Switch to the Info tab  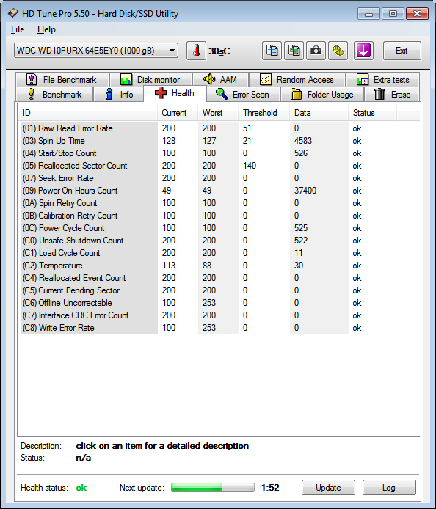[x=119, y=95]
